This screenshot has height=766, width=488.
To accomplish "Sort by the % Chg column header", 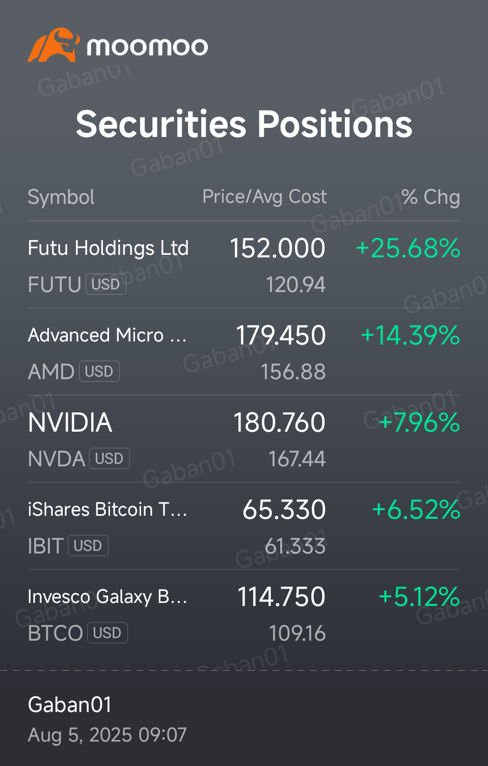I will coord(430,197).
